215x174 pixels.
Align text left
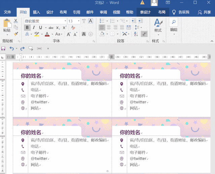[102, 28]
